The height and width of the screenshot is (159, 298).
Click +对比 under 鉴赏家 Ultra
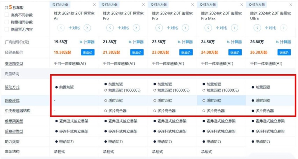(x=270, y=28)
